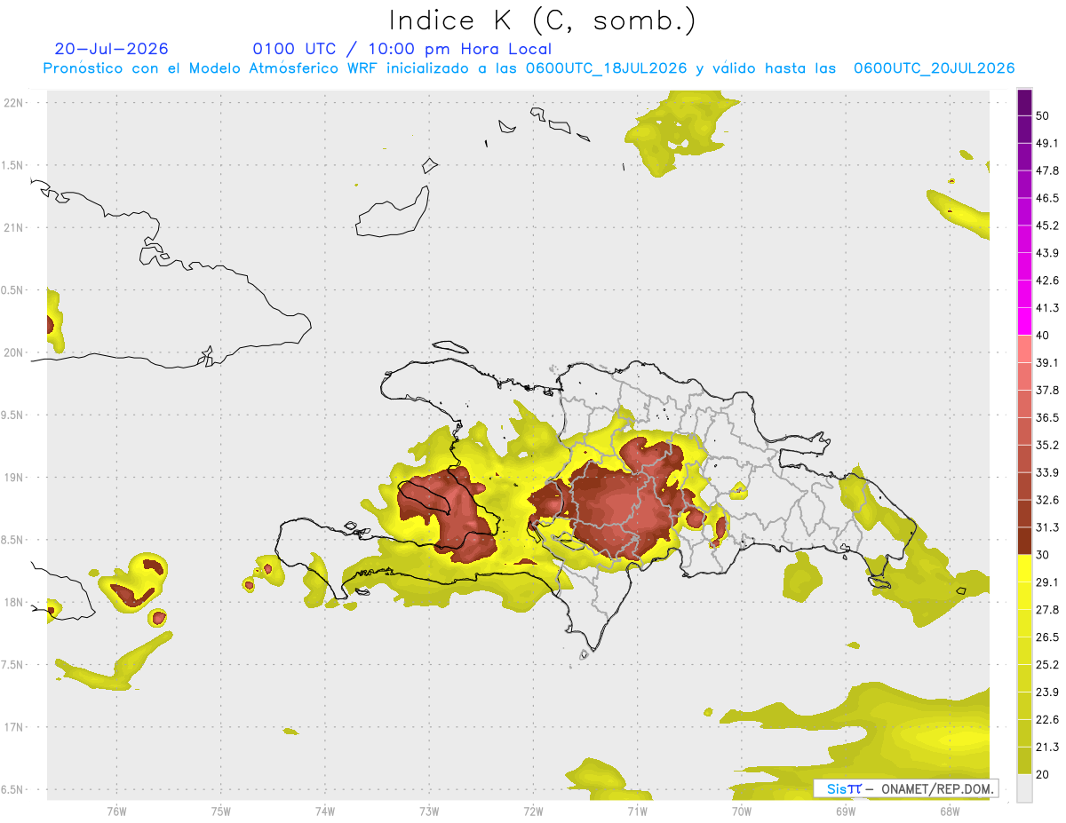Click the color scale value '35.2'
This screenshot has height=823, width=1066.
[1047, 446]
